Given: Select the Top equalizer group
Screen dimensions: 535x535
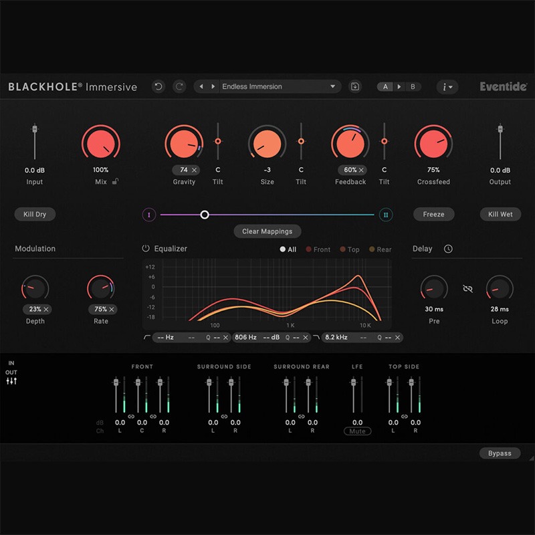Looking at the screenshot, I should [350, 249].
